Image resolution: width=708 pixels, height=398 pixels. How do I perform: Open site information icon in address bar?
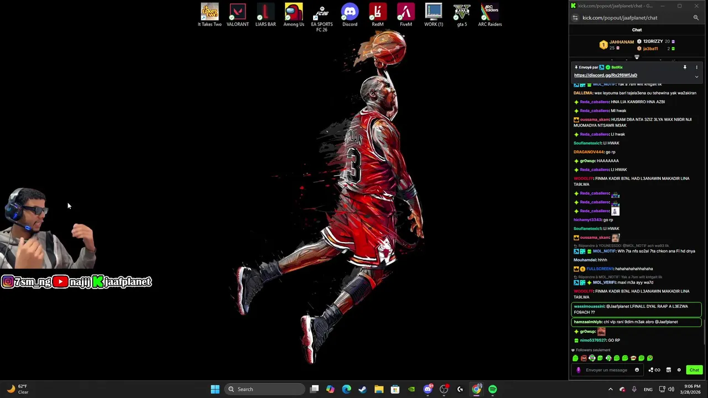coord(575,18)
